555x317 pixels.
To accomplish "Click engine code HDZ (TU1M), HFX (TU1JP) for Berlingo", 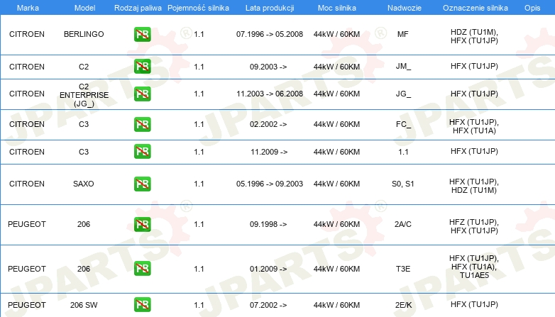I will pos(474,36).
